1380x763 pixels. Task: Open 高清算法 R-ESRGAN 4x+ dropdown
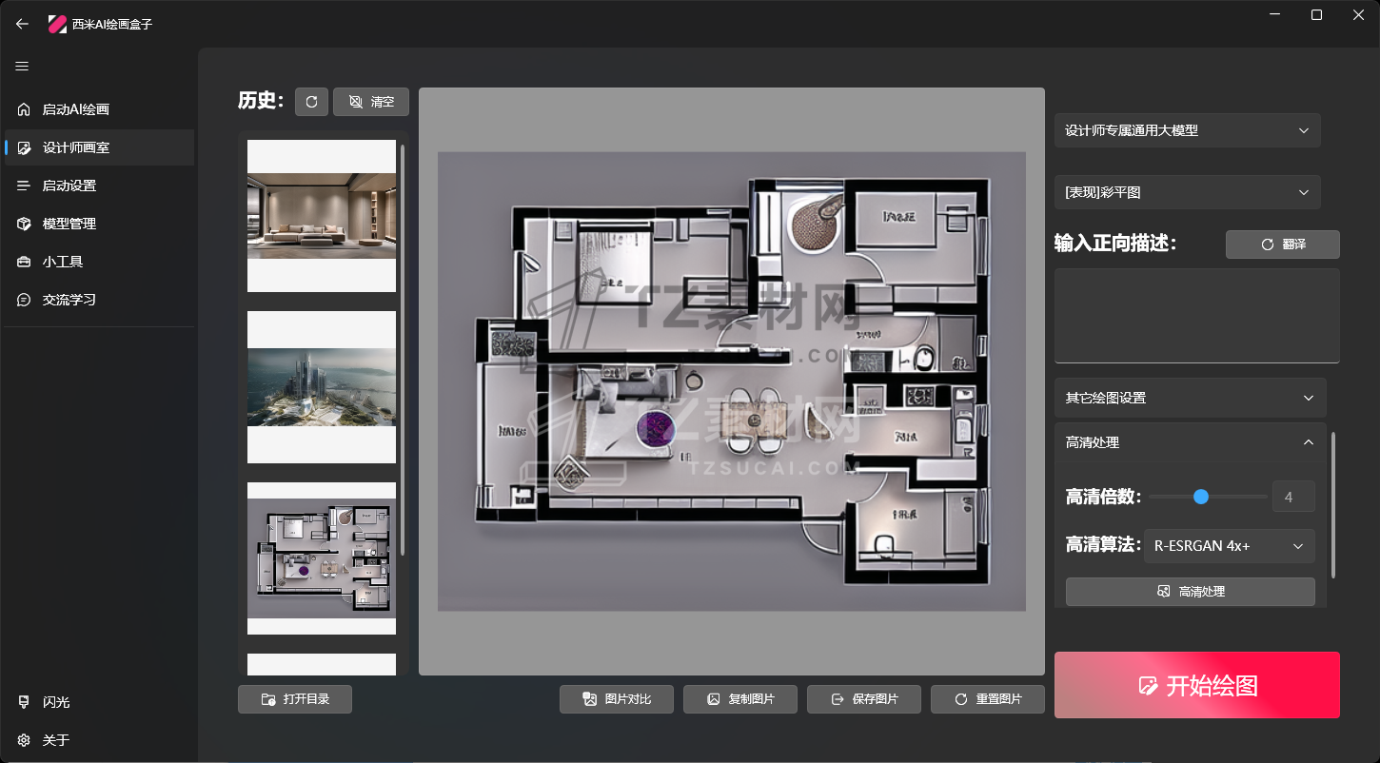pyautogui.click(x=1230, y=546)
